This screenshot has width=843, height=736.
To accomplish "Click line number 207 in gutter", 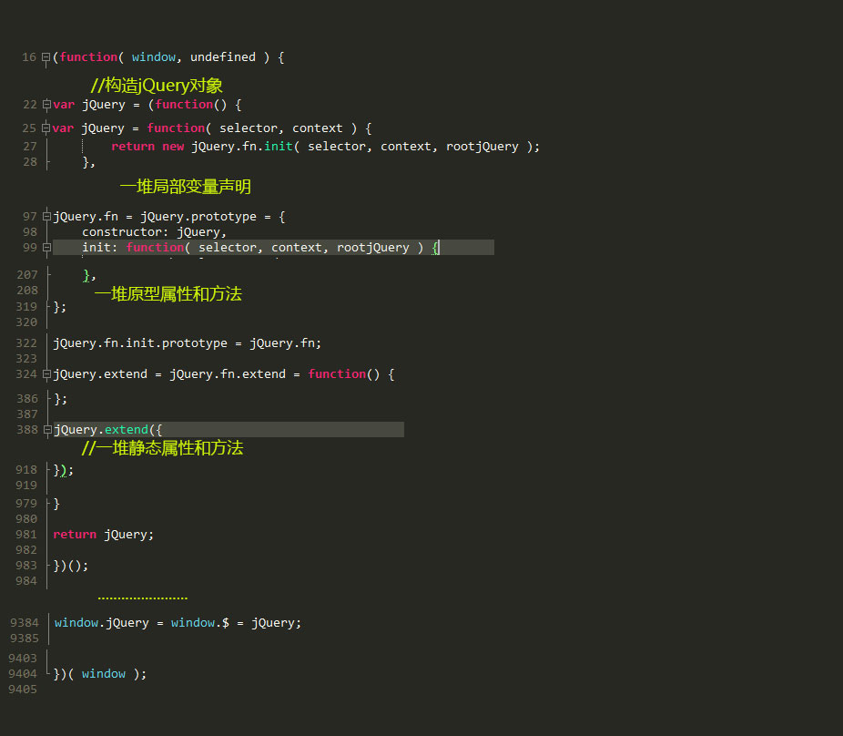I will point(27,275).
